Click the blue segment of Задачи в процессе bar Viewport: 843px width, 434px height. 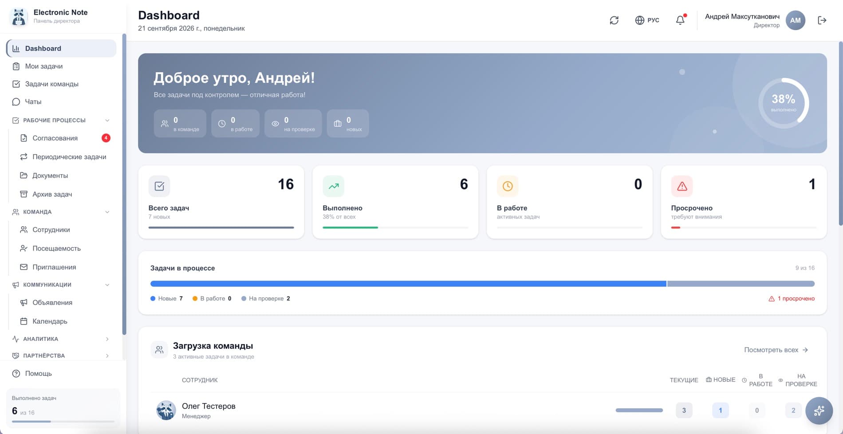(408, 284)
